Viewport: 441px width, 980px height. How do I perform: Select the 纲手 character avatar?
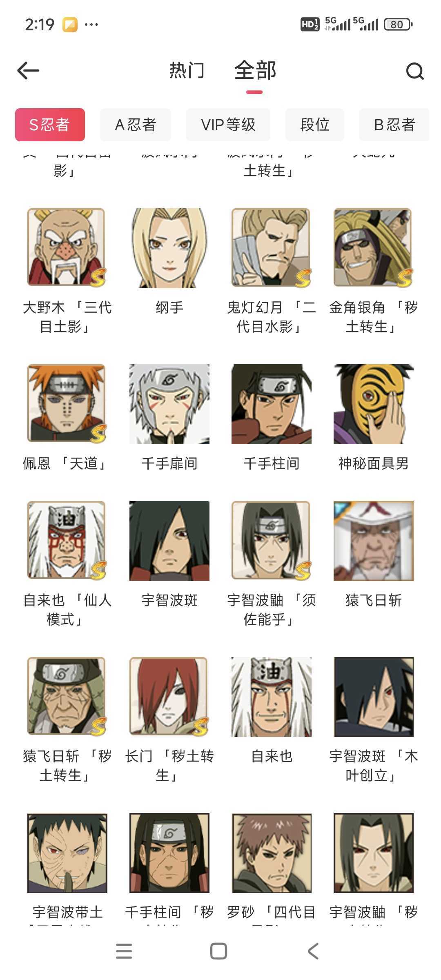(x=169, y=248)
